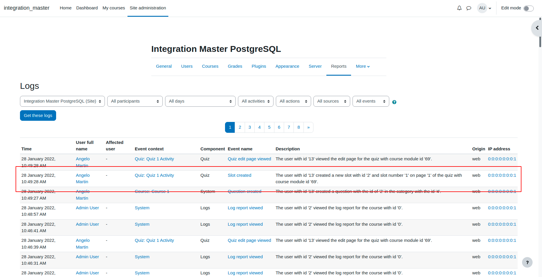Open Admin User link at 10:48:57
The width and height of the screenshot is (542, 277).
point(87,208)
